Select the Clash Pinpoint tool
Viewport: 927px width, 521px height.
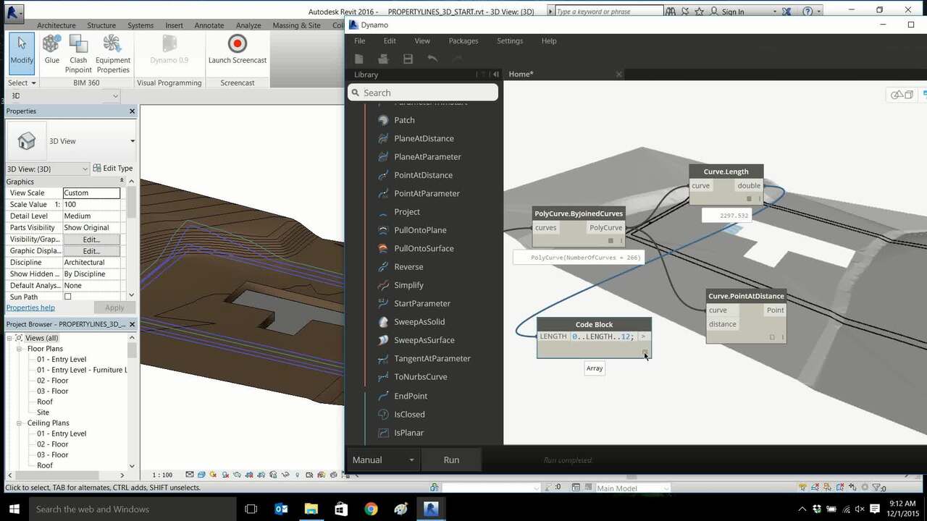click(x=78, y=46)
